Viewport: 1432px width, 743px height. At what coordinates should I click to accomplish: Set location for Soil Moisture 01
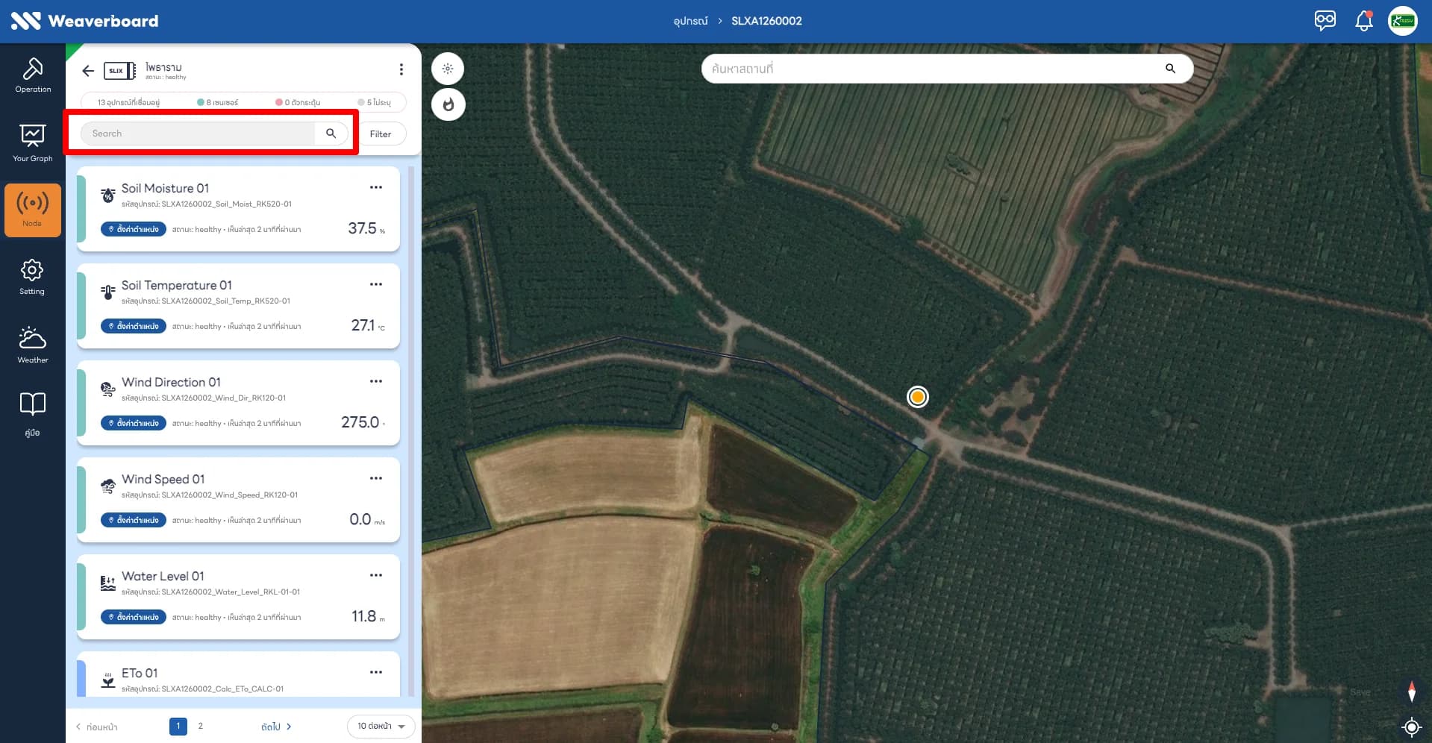click(x=134, y=229)
